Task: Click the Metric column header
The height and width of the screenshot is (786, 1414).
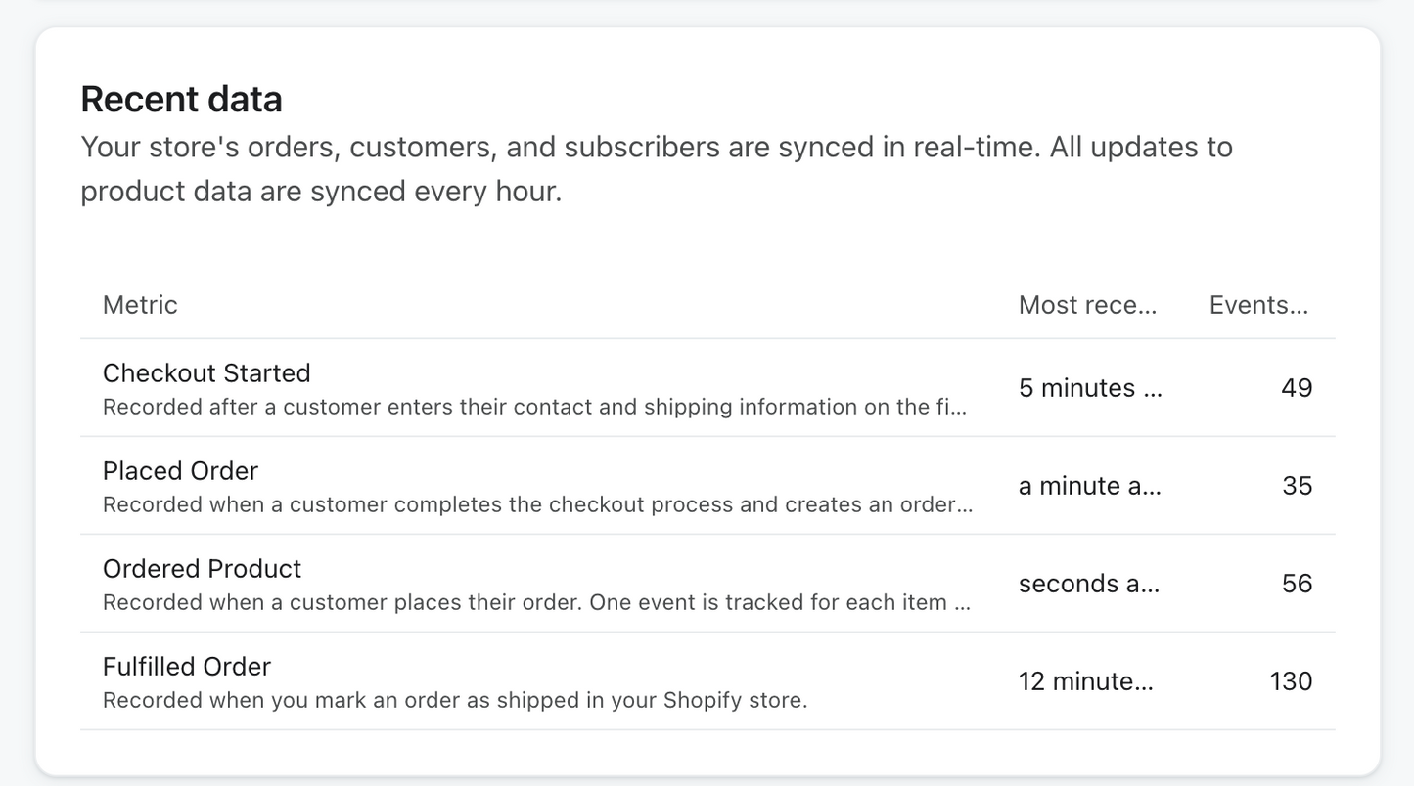Action: [x=140, y=305]
